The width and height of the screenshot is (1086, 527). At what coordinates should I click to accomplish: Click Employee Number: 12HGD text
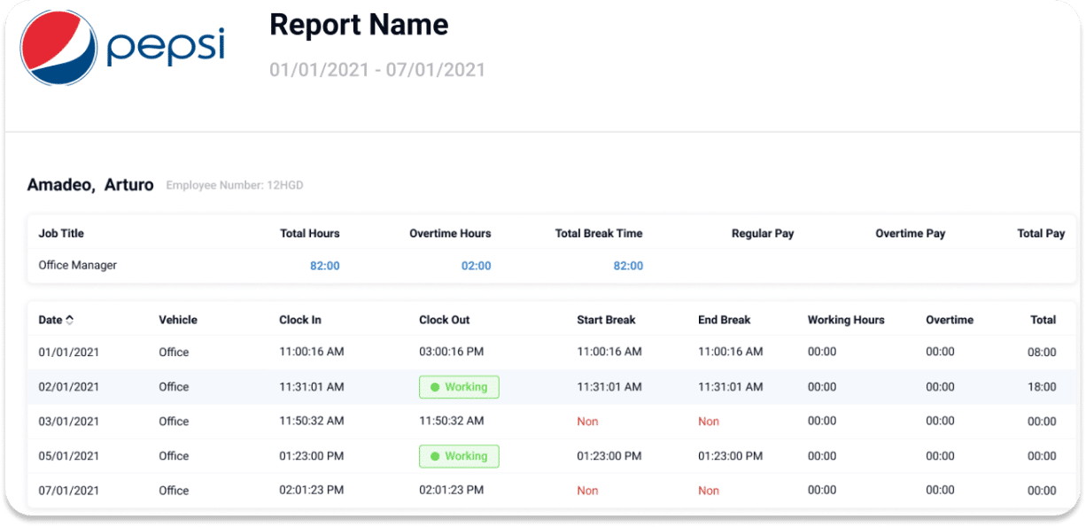235,186
